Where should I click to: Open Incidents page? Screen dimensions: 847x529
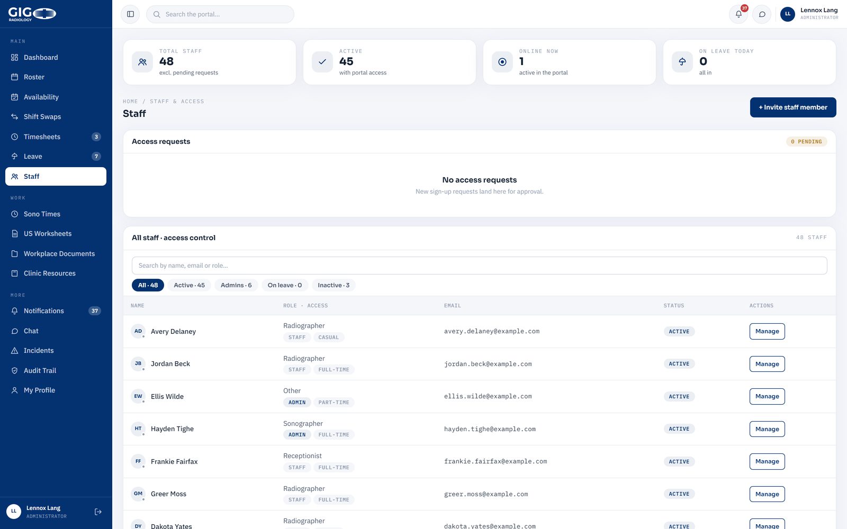click(x=56, y=351)
